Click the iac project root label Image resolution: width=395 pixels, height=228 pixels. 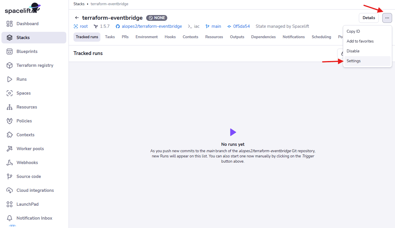click(197, 26)
